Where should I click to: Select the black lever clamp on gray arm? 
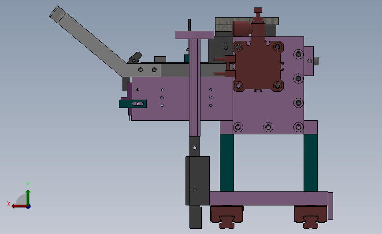pos(135,58)
